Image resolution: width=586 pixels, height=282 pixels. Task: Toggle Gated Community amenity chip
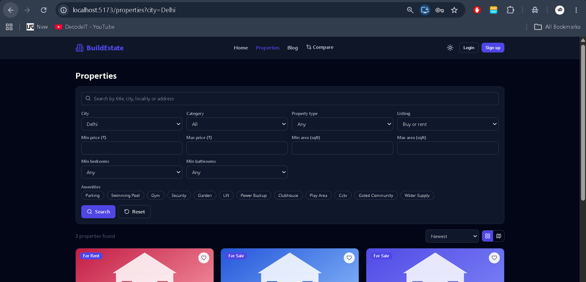tap(376, 195)
